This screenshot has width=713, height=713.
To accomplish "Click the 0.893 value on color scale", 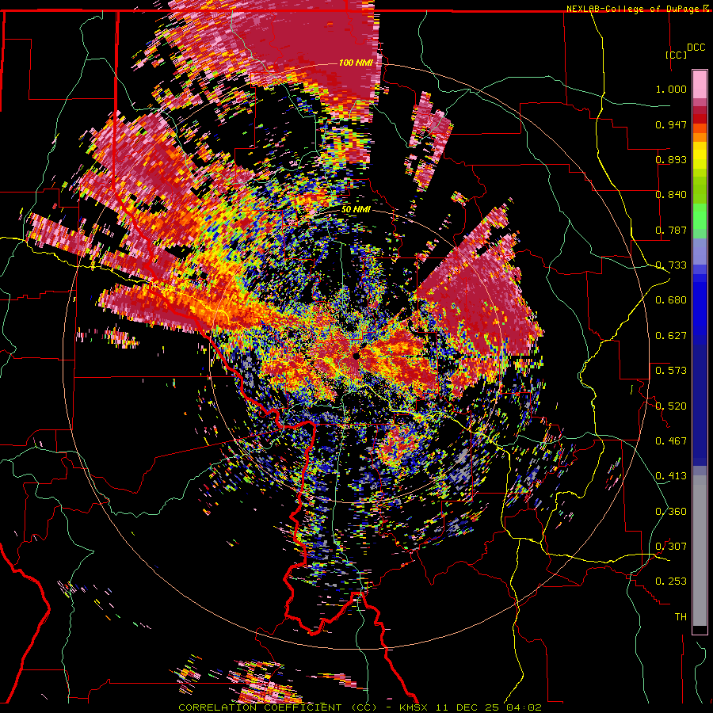I will pos(671,159).
